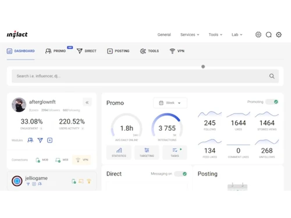Select the VPN connection button

pos(81,160)
